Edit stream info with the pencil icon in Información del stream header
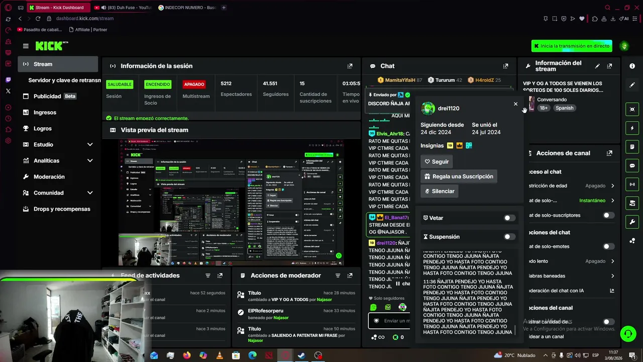Screen dimensions: 643x362 pyautogui.click(x=597, y=66)
